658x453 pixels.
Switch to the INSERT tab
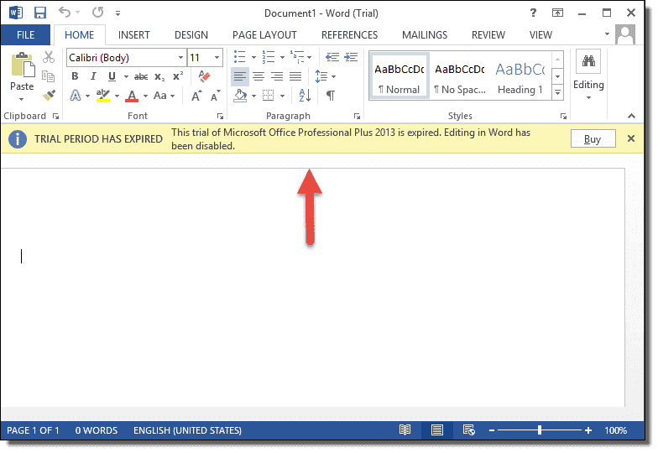134,35
